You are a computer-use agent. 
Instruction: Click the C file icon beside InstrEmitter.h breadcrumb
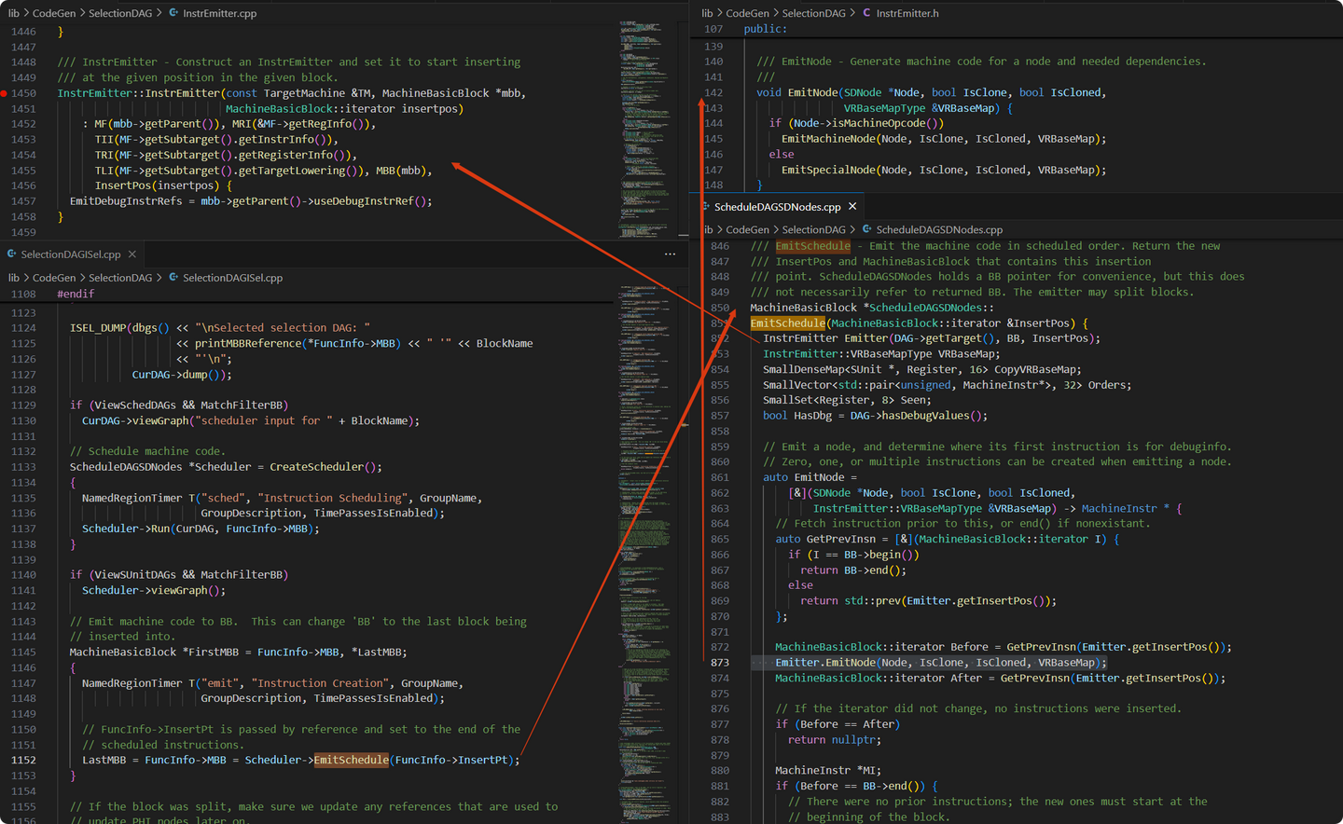tap(867, 13)
